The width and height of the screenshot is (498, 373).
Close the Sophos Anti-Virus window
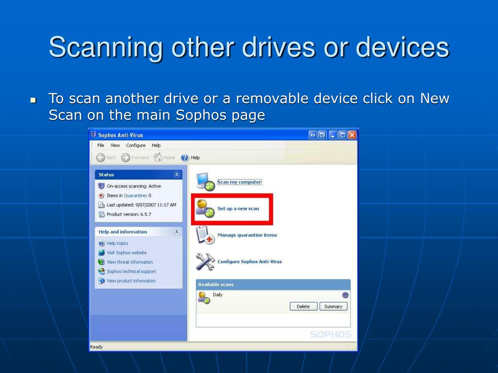(352, 135)
